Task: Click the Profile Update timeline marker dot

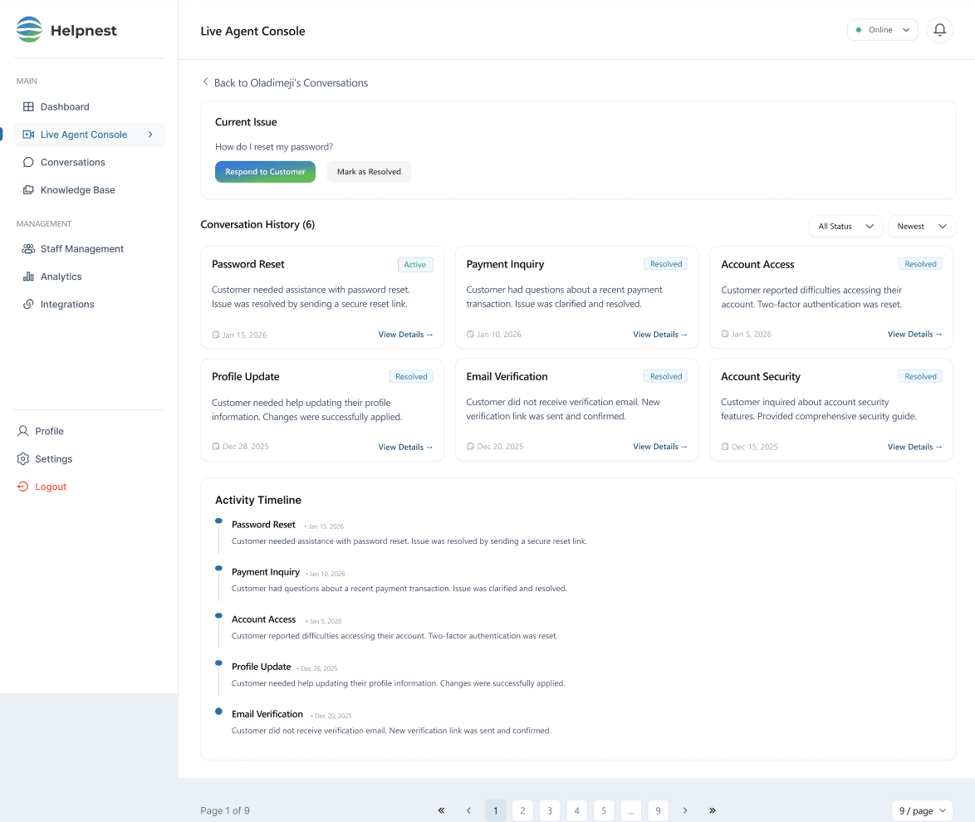Action: coord(219,663)
